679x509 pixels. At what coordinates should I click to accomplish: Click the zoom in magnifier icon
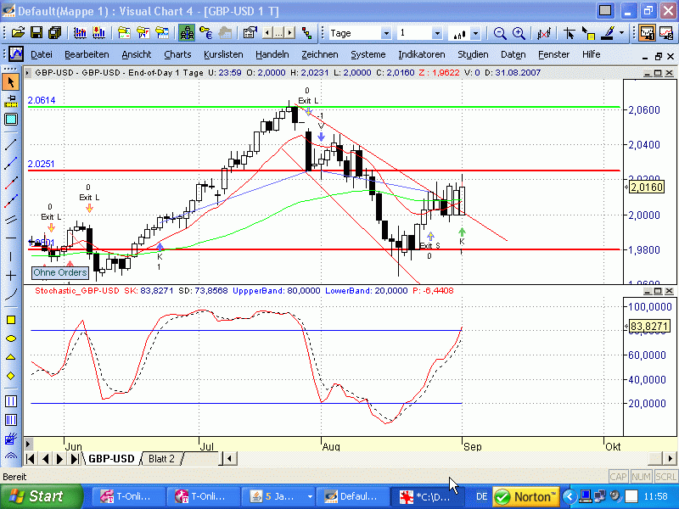[500, 33]
